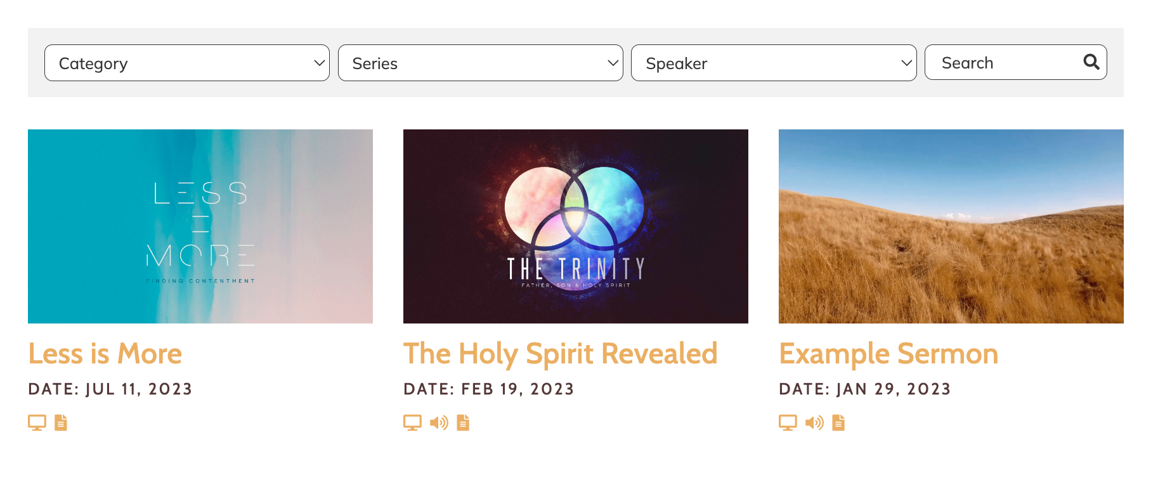Viewport: 1158px width, 496px height.
Task: Open The Holy Spirit Revealed sermon link
Action: 561,354
